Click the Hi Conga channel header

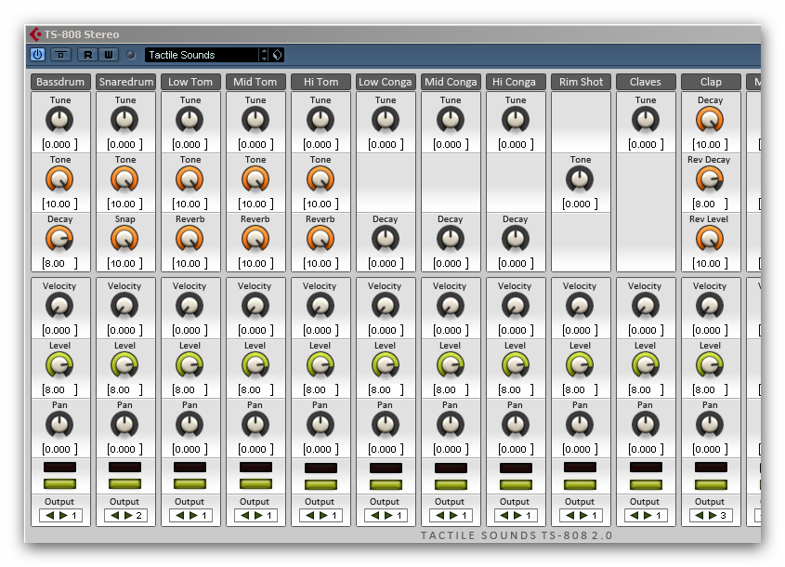pyautogui.click(x=516, y=82)
